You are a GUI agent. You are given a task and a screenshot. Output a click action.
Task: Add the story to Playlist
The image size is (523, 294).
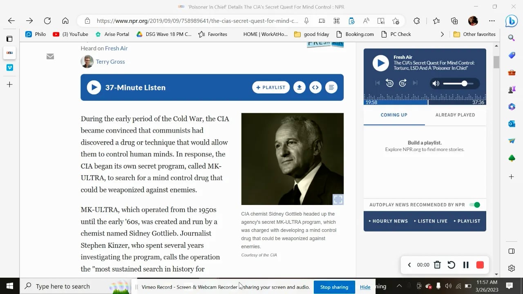[x=271, y=87]
